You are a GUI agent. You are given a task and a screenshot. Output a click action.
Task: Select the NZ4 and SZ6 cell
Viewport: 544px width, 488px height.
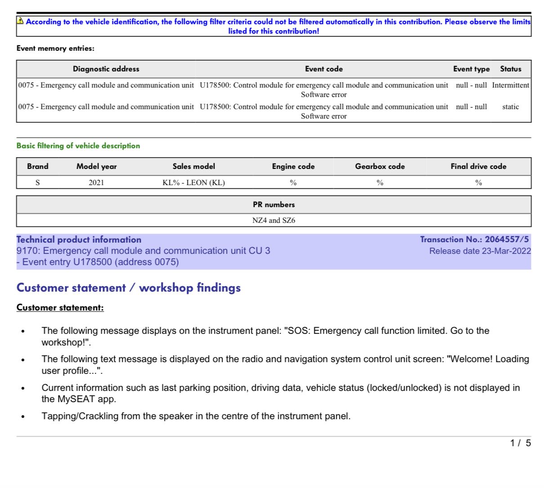[x=274, y=220]
